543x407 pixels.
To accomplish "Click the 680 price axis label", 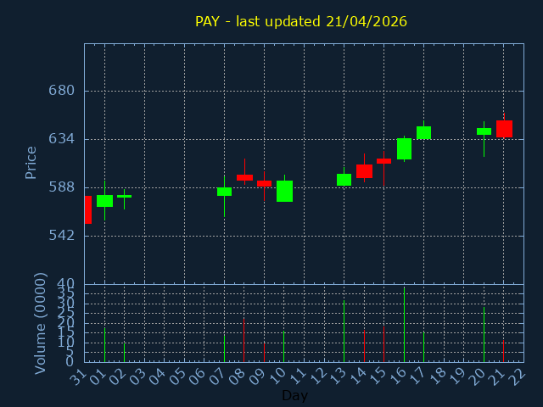I will tap(63, 91).
